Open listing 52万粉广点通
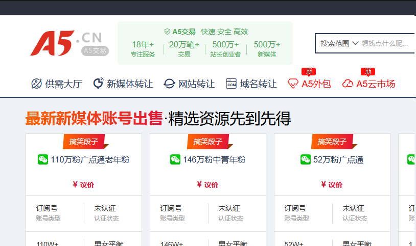The image size is (416, 246). 338,160
